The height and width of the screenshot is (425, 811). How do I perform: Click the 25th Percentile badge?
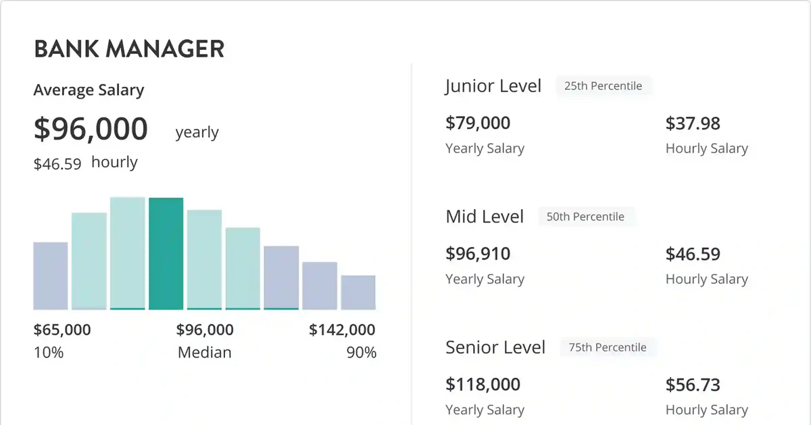tap(604, 86)
